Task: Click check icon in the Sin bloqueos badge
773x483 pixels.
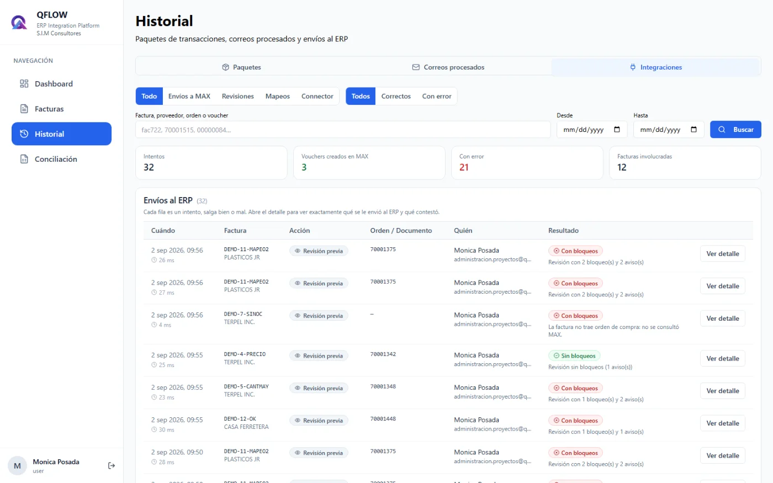Action: pyautogui.click(x=557, y=356)
